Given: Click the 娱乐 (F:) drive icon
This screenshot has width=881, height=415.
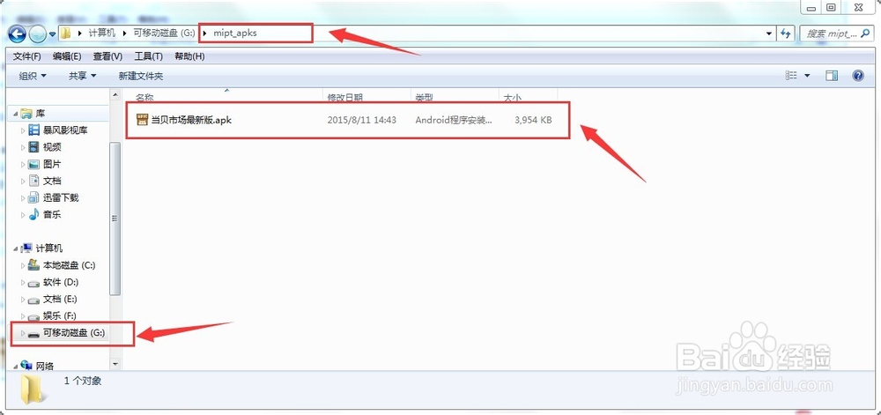Looking at the screenshot, I should [33, 316].
